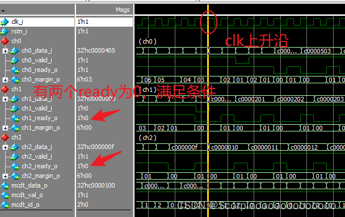Click the ch2_data_i bus icon
The height and width of the screenshot is (217, 345).
point(15,147)
